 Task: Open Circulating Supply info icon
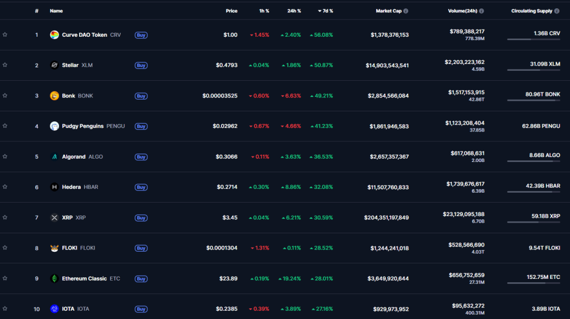point(557,11)
